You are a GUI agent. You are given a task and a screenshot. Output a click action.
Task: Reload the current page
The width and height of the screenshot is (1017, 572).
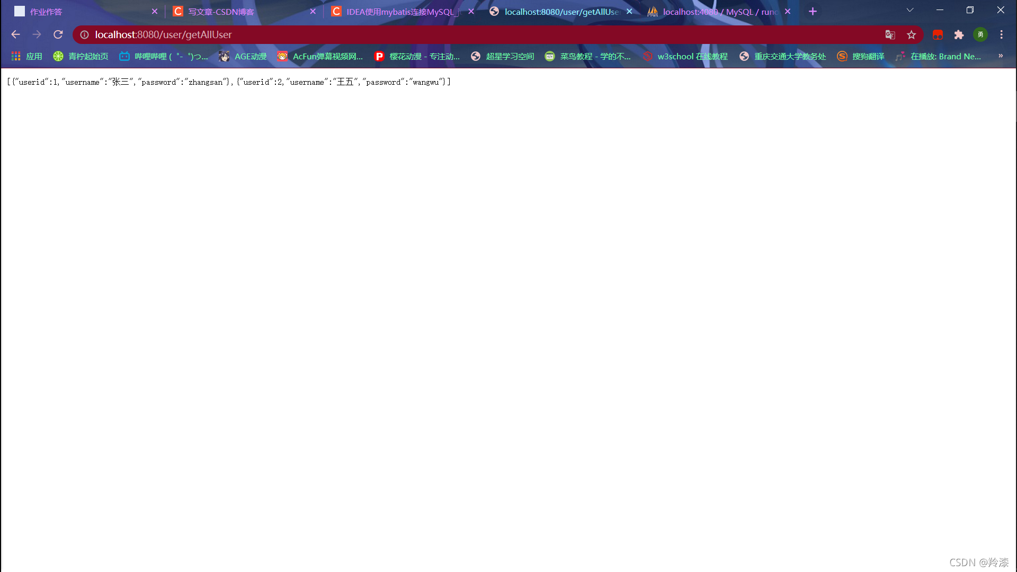(58, 34)
